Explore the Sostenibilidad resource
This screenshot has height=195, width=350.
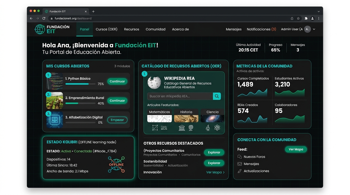coord(214,163)
